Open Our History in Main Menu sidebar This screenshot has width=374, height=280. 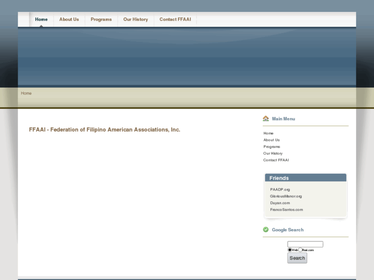point(273,153)
